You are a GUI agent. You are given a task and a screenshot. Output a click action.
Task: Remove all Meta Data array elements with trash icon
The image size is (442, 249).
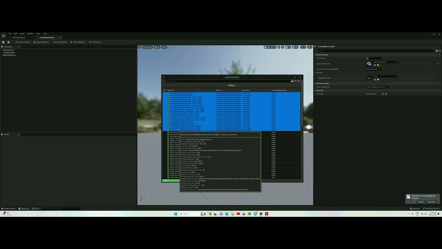pyautogui.click(x=386, y=94)
